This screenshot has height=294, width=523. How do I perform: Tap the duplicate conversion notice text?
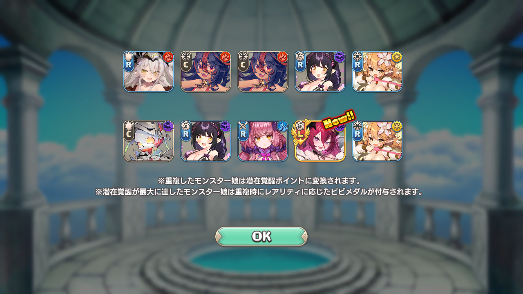coord(259,180)
